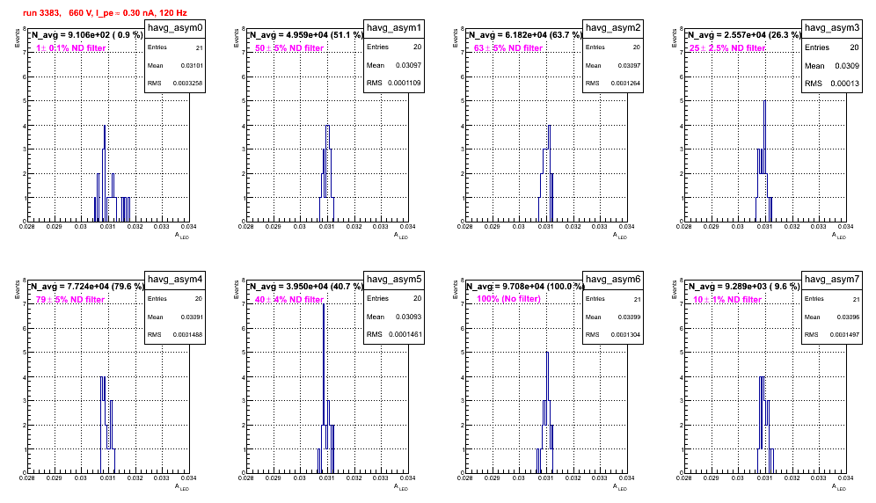Click the N_avg = 9.289e+03 label
This screenshot has height=503, width=876.
click(744, 286)
